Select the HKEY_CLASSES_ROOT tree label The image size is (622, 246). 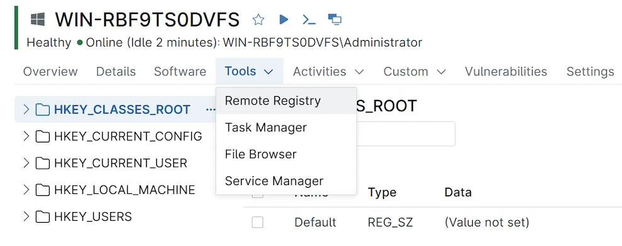[122, 110]
